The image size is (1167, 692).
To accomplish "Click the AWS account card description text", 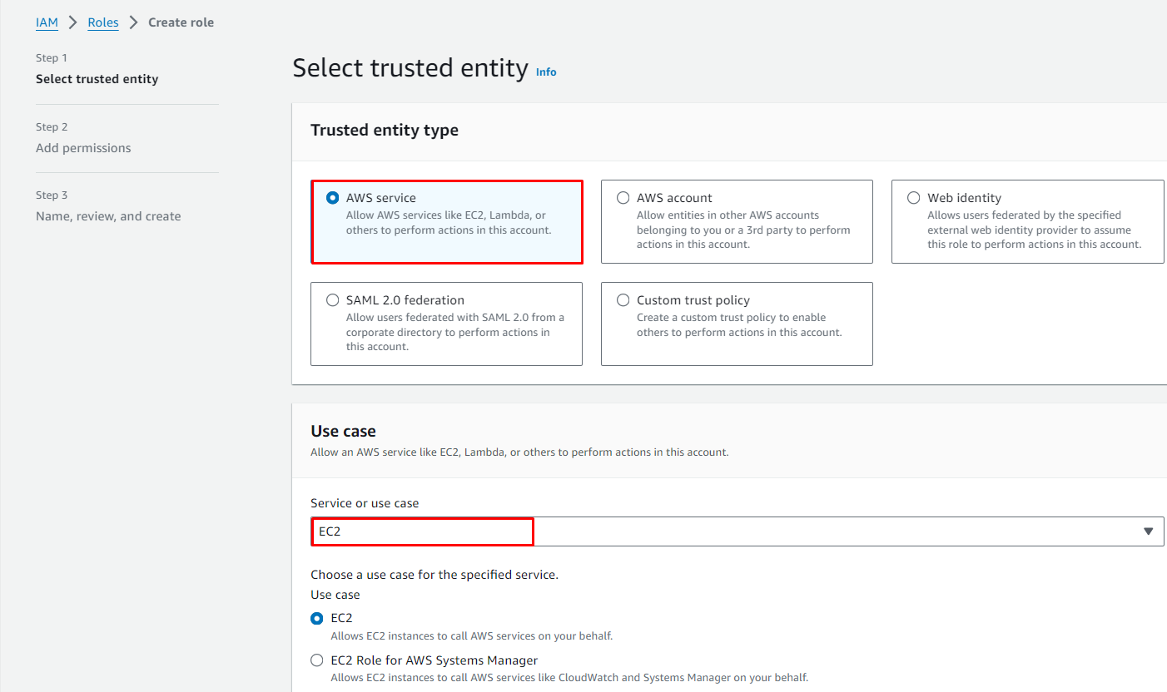I will coord(742,230).
